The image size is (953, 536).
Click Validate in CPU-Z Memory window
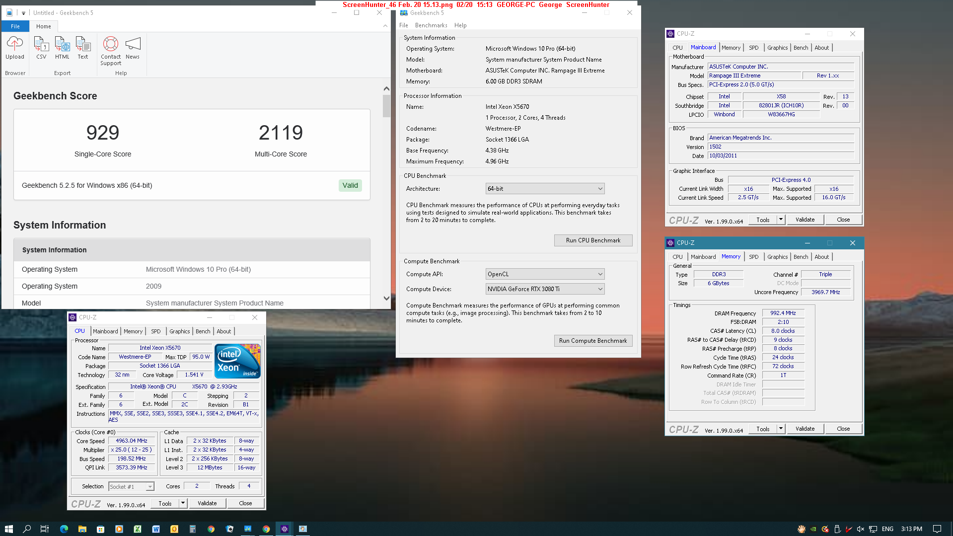point(805,429)
